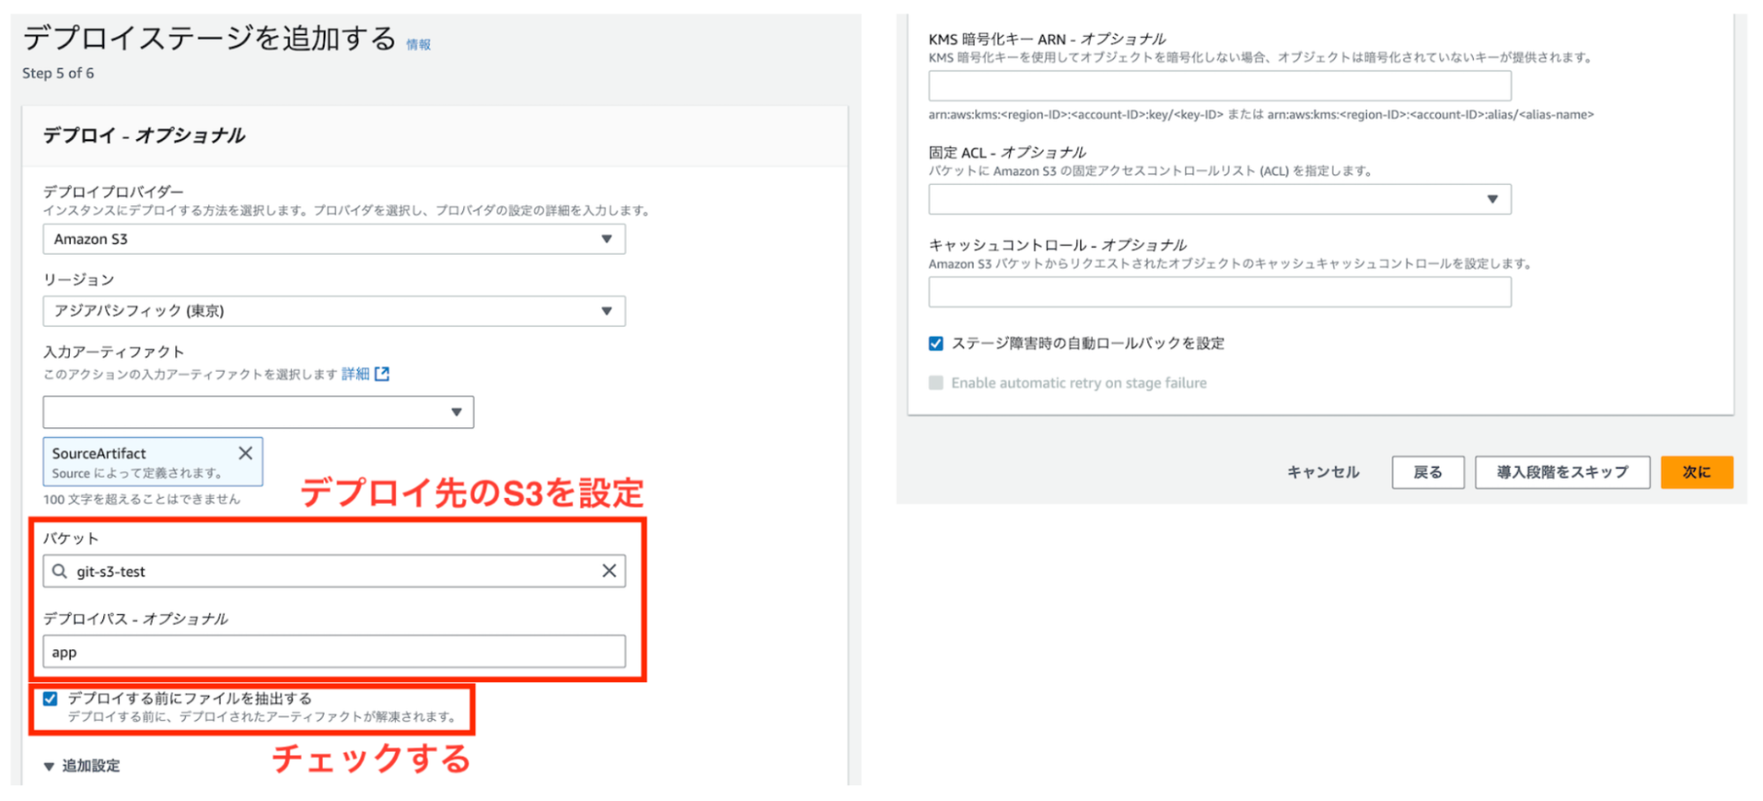Click the 戻る button
Viewport: 1763px width, 801px height.
(1427, 472)
